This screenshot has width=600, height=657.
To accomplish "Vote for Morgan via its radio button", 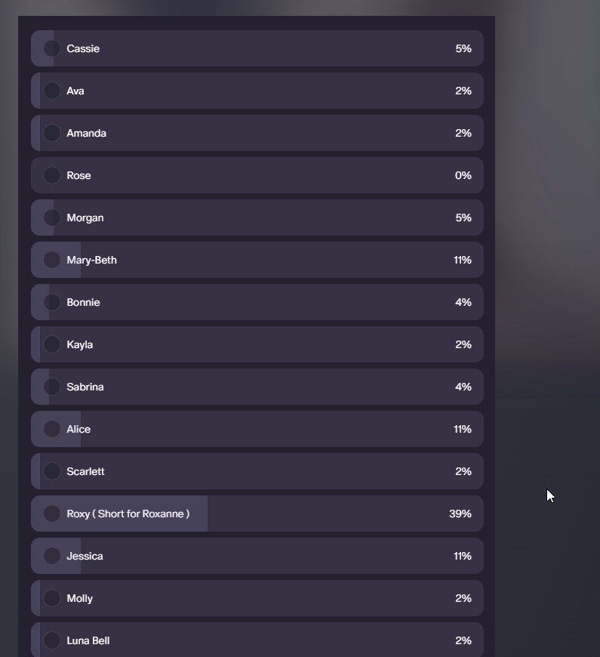I will click(52, 217).
